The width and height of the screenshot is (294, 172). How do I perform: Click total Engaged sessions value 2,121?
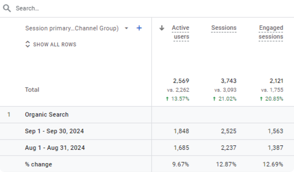pos(276,81)
